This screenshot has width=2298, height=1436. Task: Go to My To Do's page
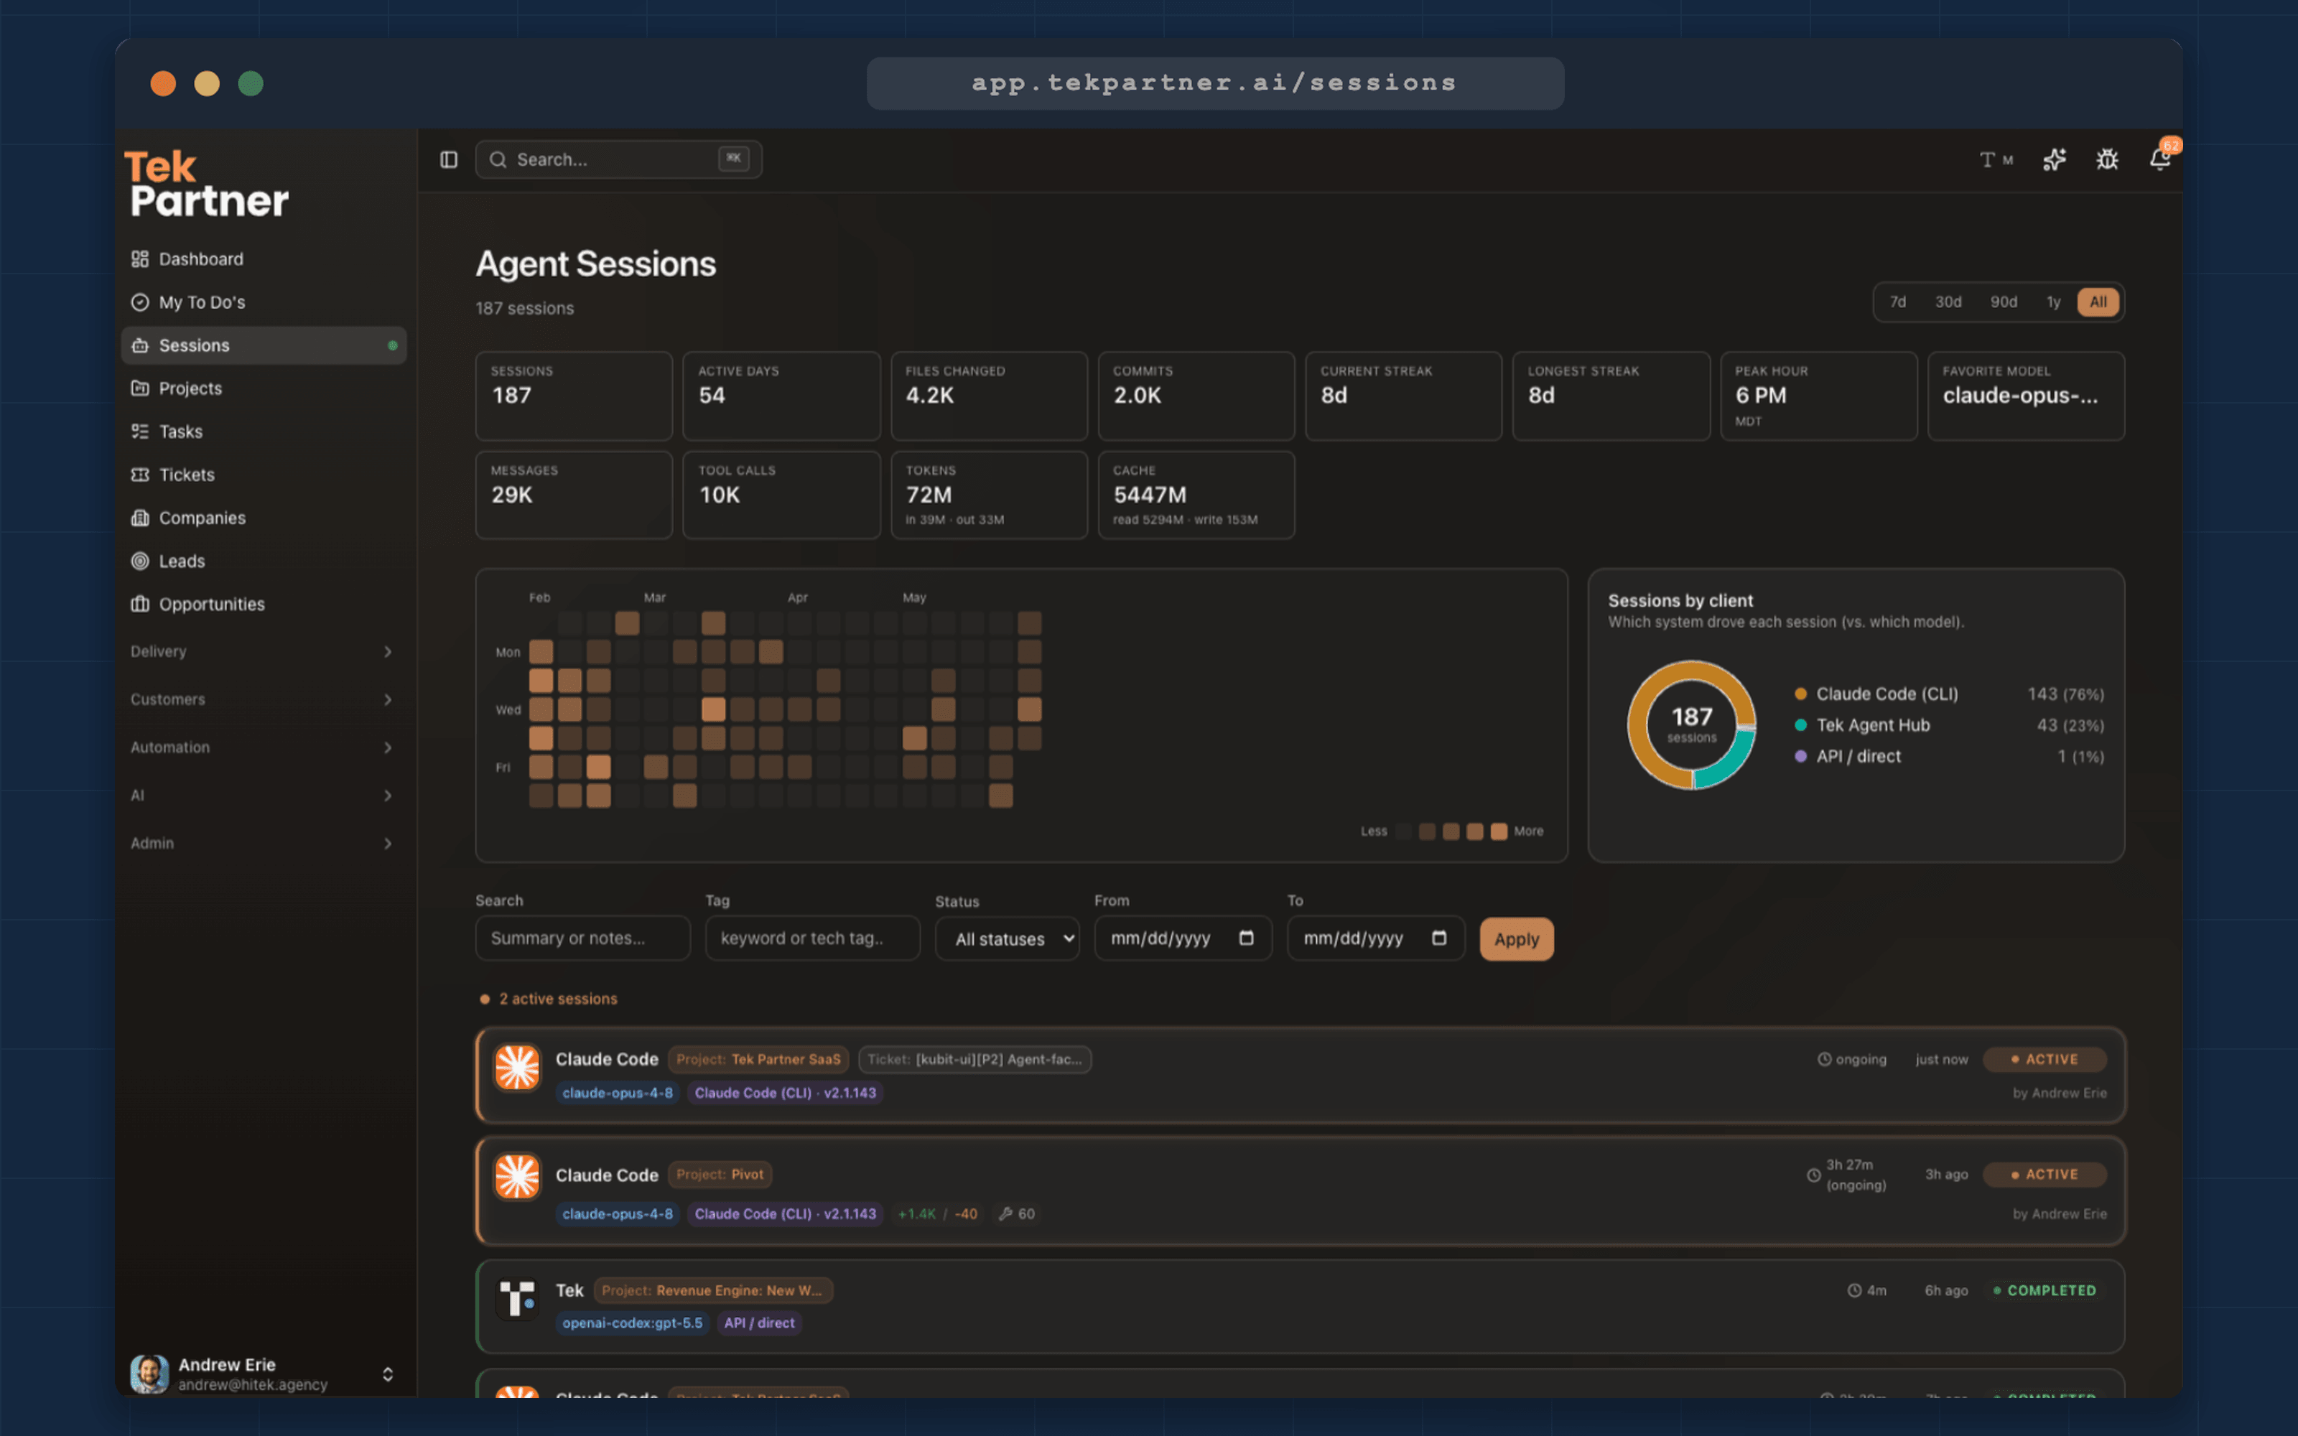(x=264, y=302)
